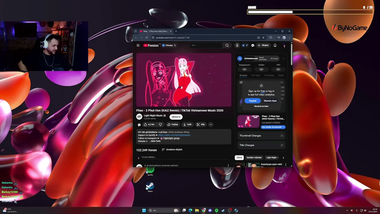Collapse the vidIQ panel chevron
This screenshot has width=380, height=214.
pyautogui.click(x=283, y=59)
